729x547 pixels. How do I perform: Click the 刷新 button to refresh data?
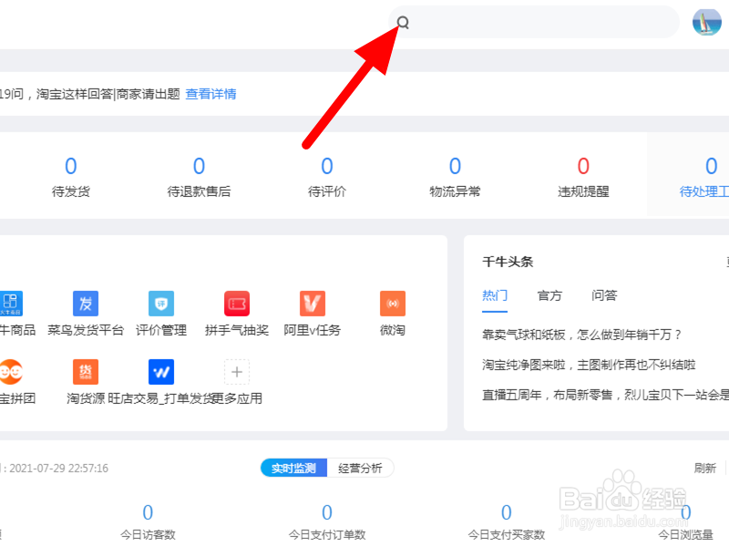coord(704,468)
